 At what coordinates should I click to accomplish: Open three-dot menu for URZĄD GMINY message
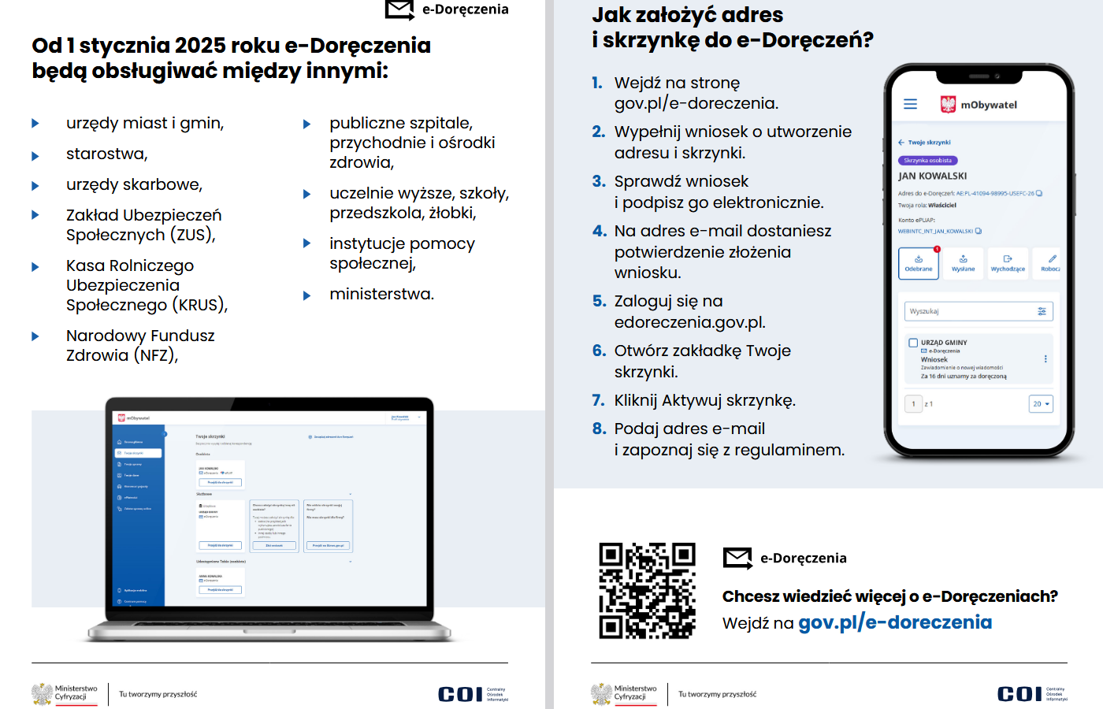coord(1045,359)
